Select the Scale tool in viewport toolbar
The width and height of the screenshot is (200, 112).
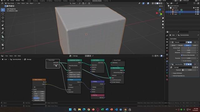[3, 25]
